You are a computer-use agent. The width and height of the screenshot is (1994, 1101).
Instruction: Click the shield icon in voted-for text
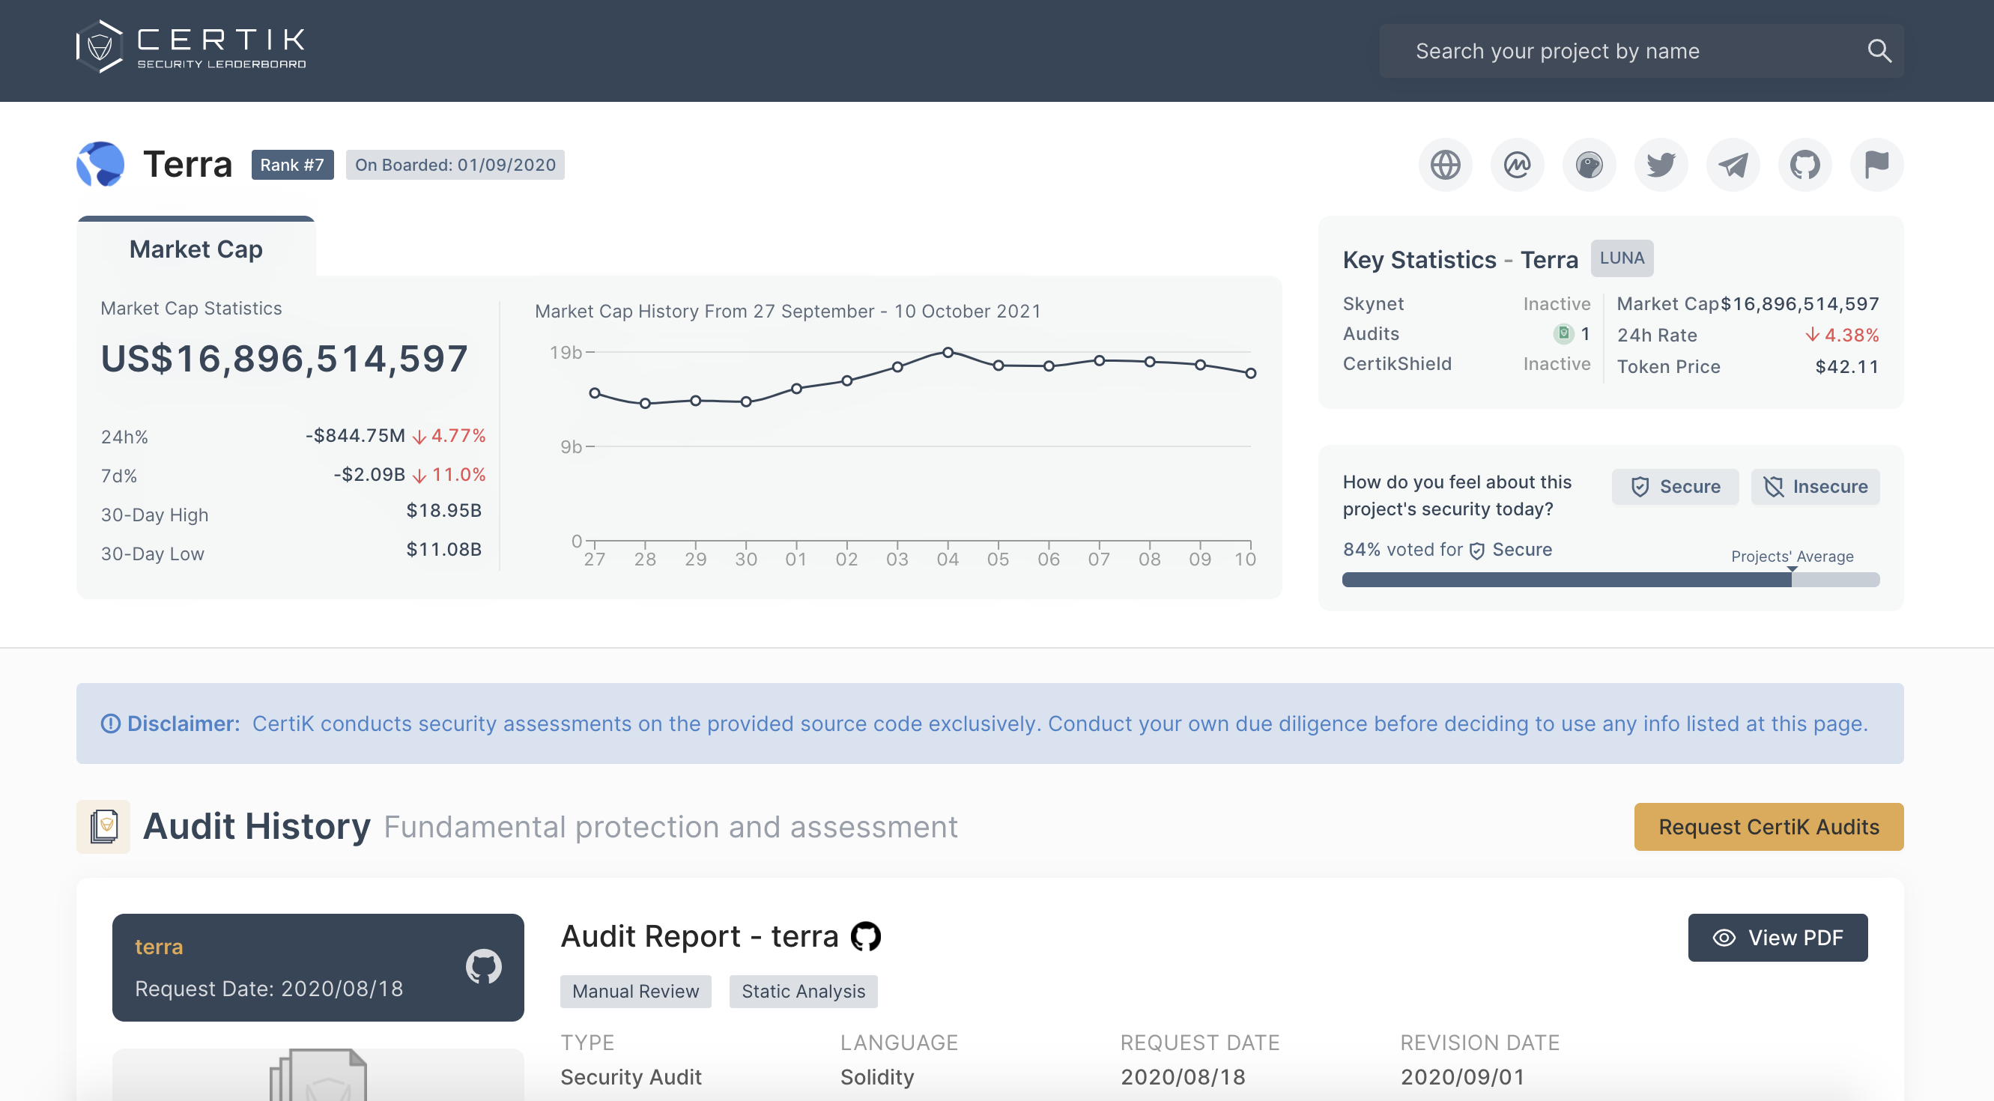coord(1477,551)
